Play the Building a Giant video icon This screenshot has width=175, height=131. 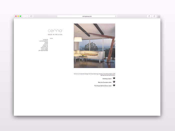point(114,78)
